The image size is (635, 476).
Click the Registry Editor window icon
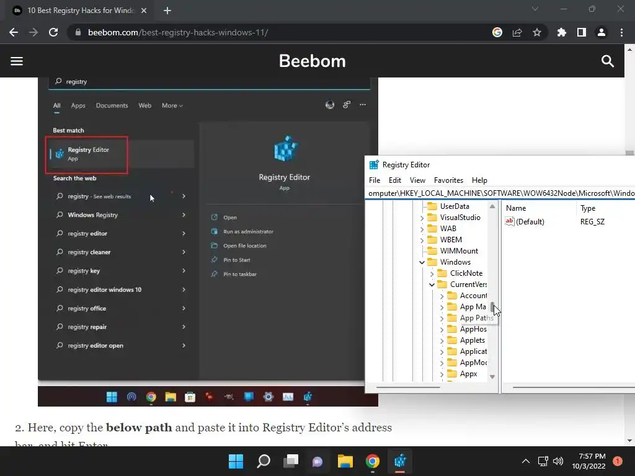(x=374, y=165)
